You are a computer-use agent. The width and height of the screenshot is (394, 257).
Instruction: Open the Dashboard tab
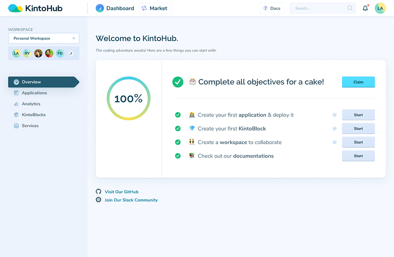tap(115, 8)
